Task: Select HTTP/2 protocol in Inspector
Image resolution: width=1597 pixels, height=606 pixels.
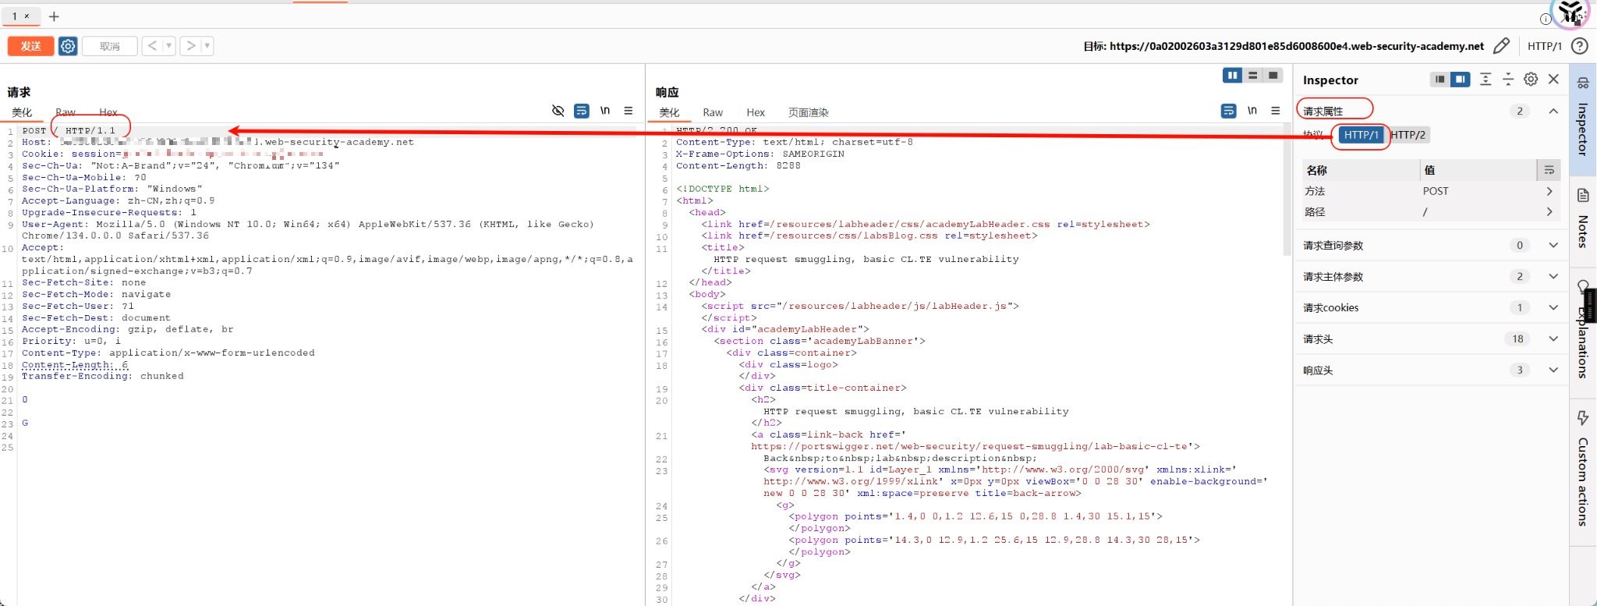Action: (x=1408, y=135)
